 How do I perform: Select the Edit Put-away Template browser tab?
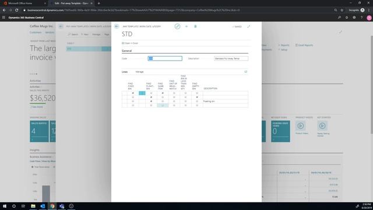(x=71, y=3)
